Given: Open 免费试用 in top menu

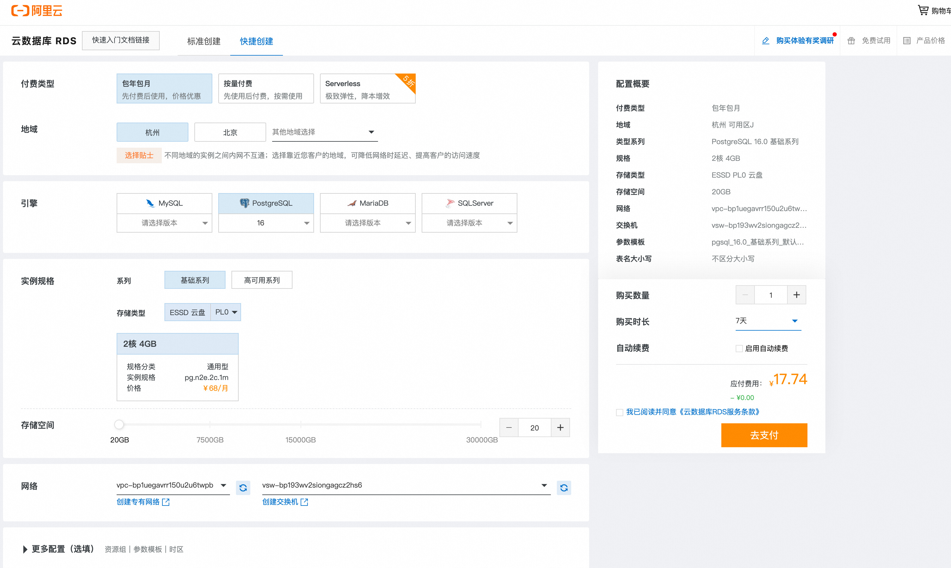Looking at the screenshot, I should coord(876,41).
